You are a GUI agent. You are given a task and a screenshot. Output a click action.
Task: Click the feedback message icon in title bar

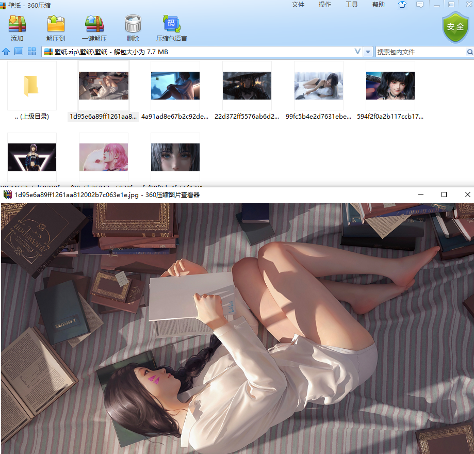[x=419, y=5]
